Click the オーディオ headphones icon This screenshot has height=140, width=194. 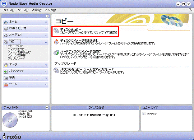[6, 36]
